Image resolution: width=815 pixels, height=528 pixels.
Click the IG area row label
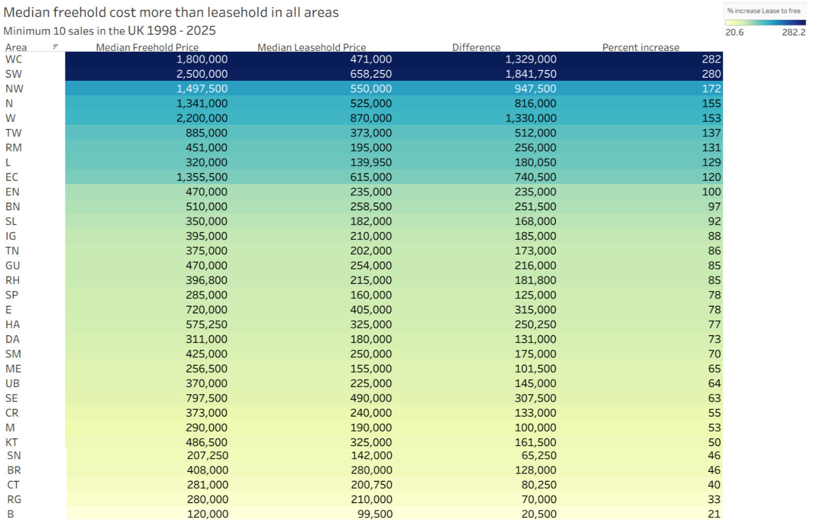pos(10,236)
